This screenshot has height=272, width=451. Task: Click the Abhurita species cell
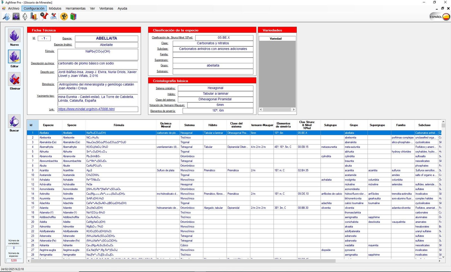pyautogui.click(x=50, y=151)
